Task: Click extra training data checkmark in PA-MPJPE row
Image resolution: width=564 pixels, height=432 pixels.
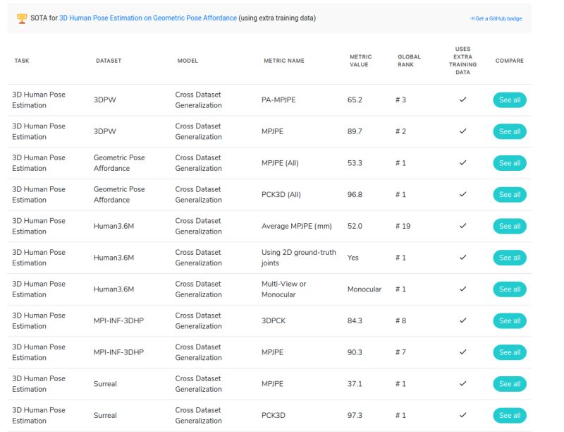Action: 463,100
